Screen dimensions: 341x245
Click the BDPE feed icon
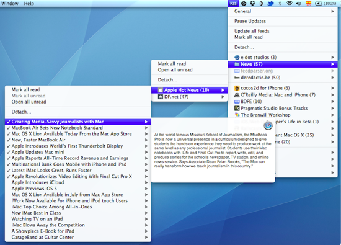(237, 102)
